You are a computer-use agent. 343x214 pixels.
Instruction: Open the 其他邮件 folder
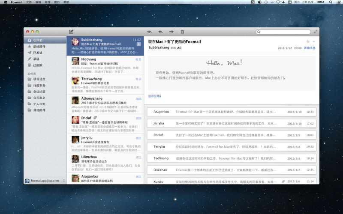click(x=45, y=110)
